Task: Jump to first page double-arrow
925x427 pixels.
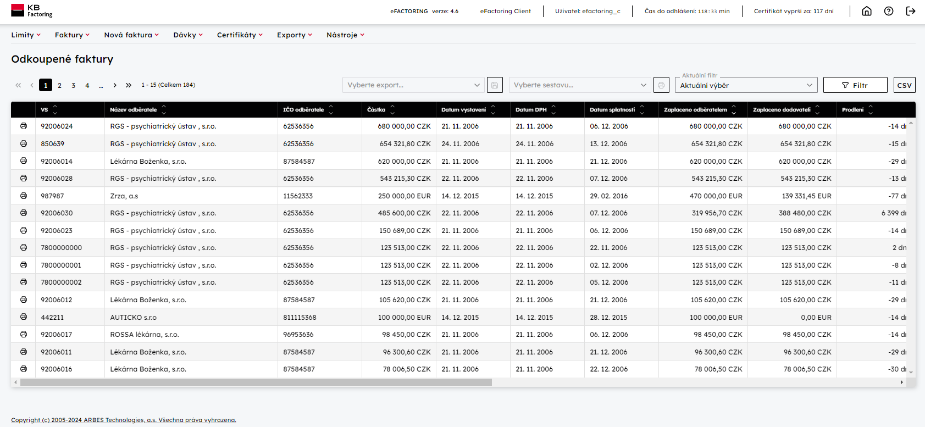Action: pos(18,85)
